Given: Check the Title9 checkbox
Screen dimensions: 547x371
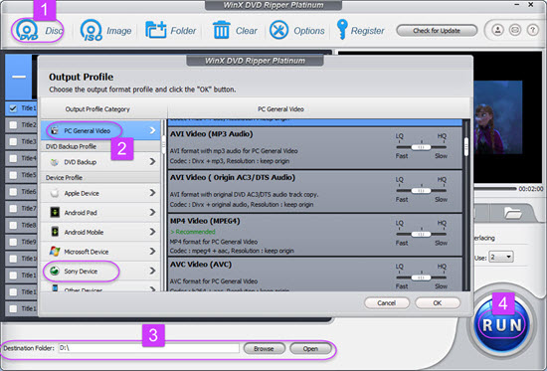Looking at the screenshot, I should point(13,242).
